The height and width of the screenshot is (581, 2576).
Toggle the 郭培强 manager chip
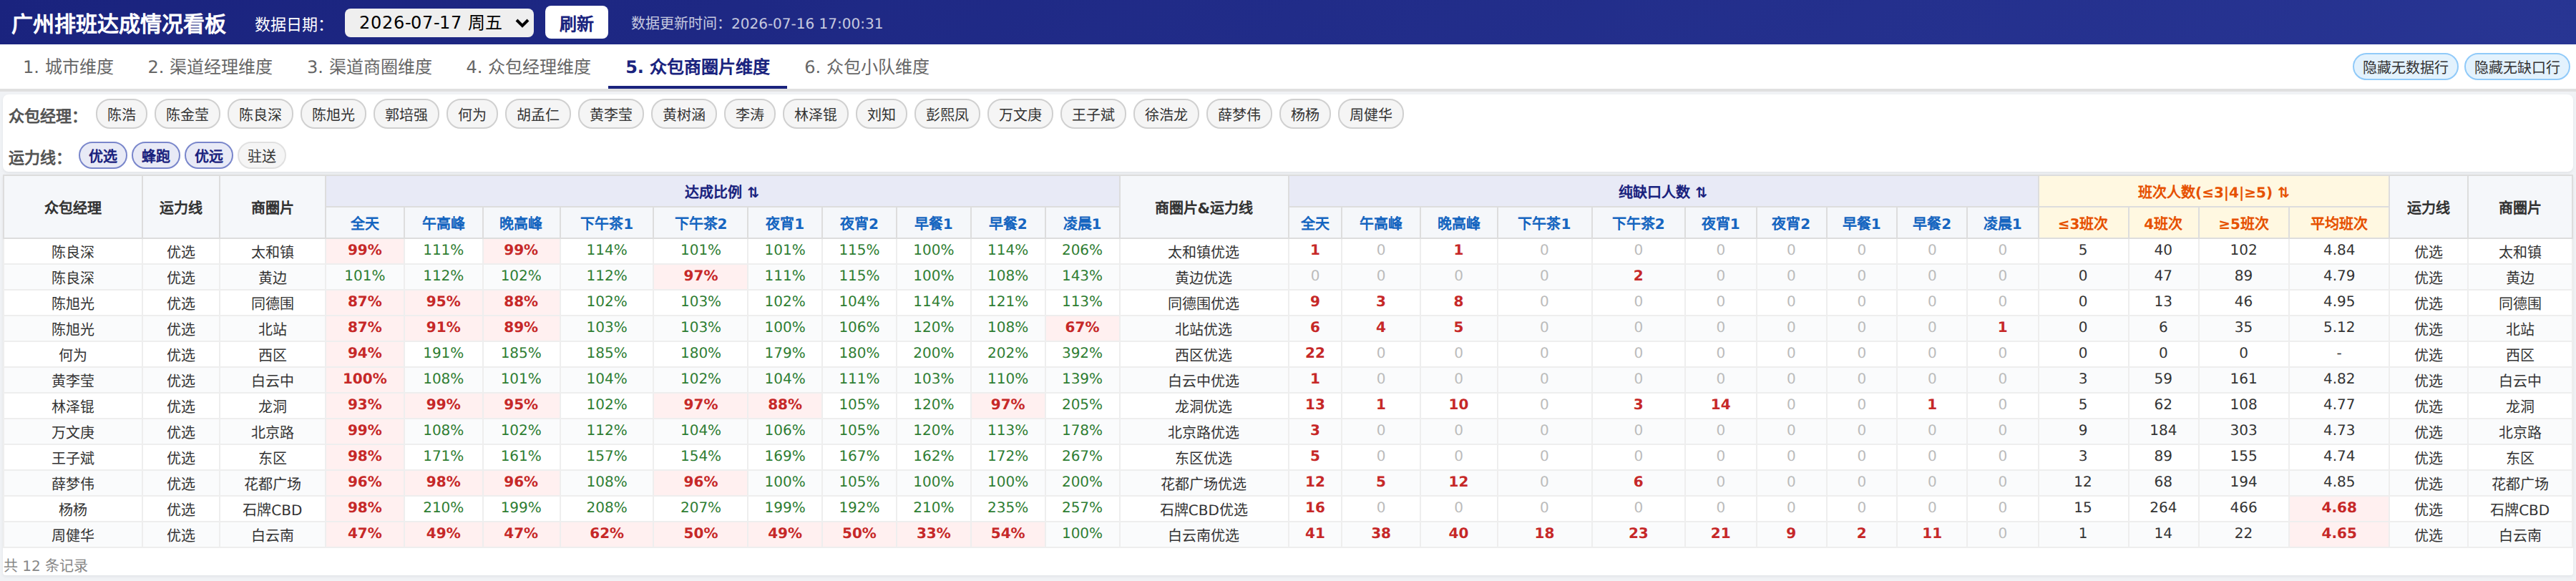(x=406, y=114)
